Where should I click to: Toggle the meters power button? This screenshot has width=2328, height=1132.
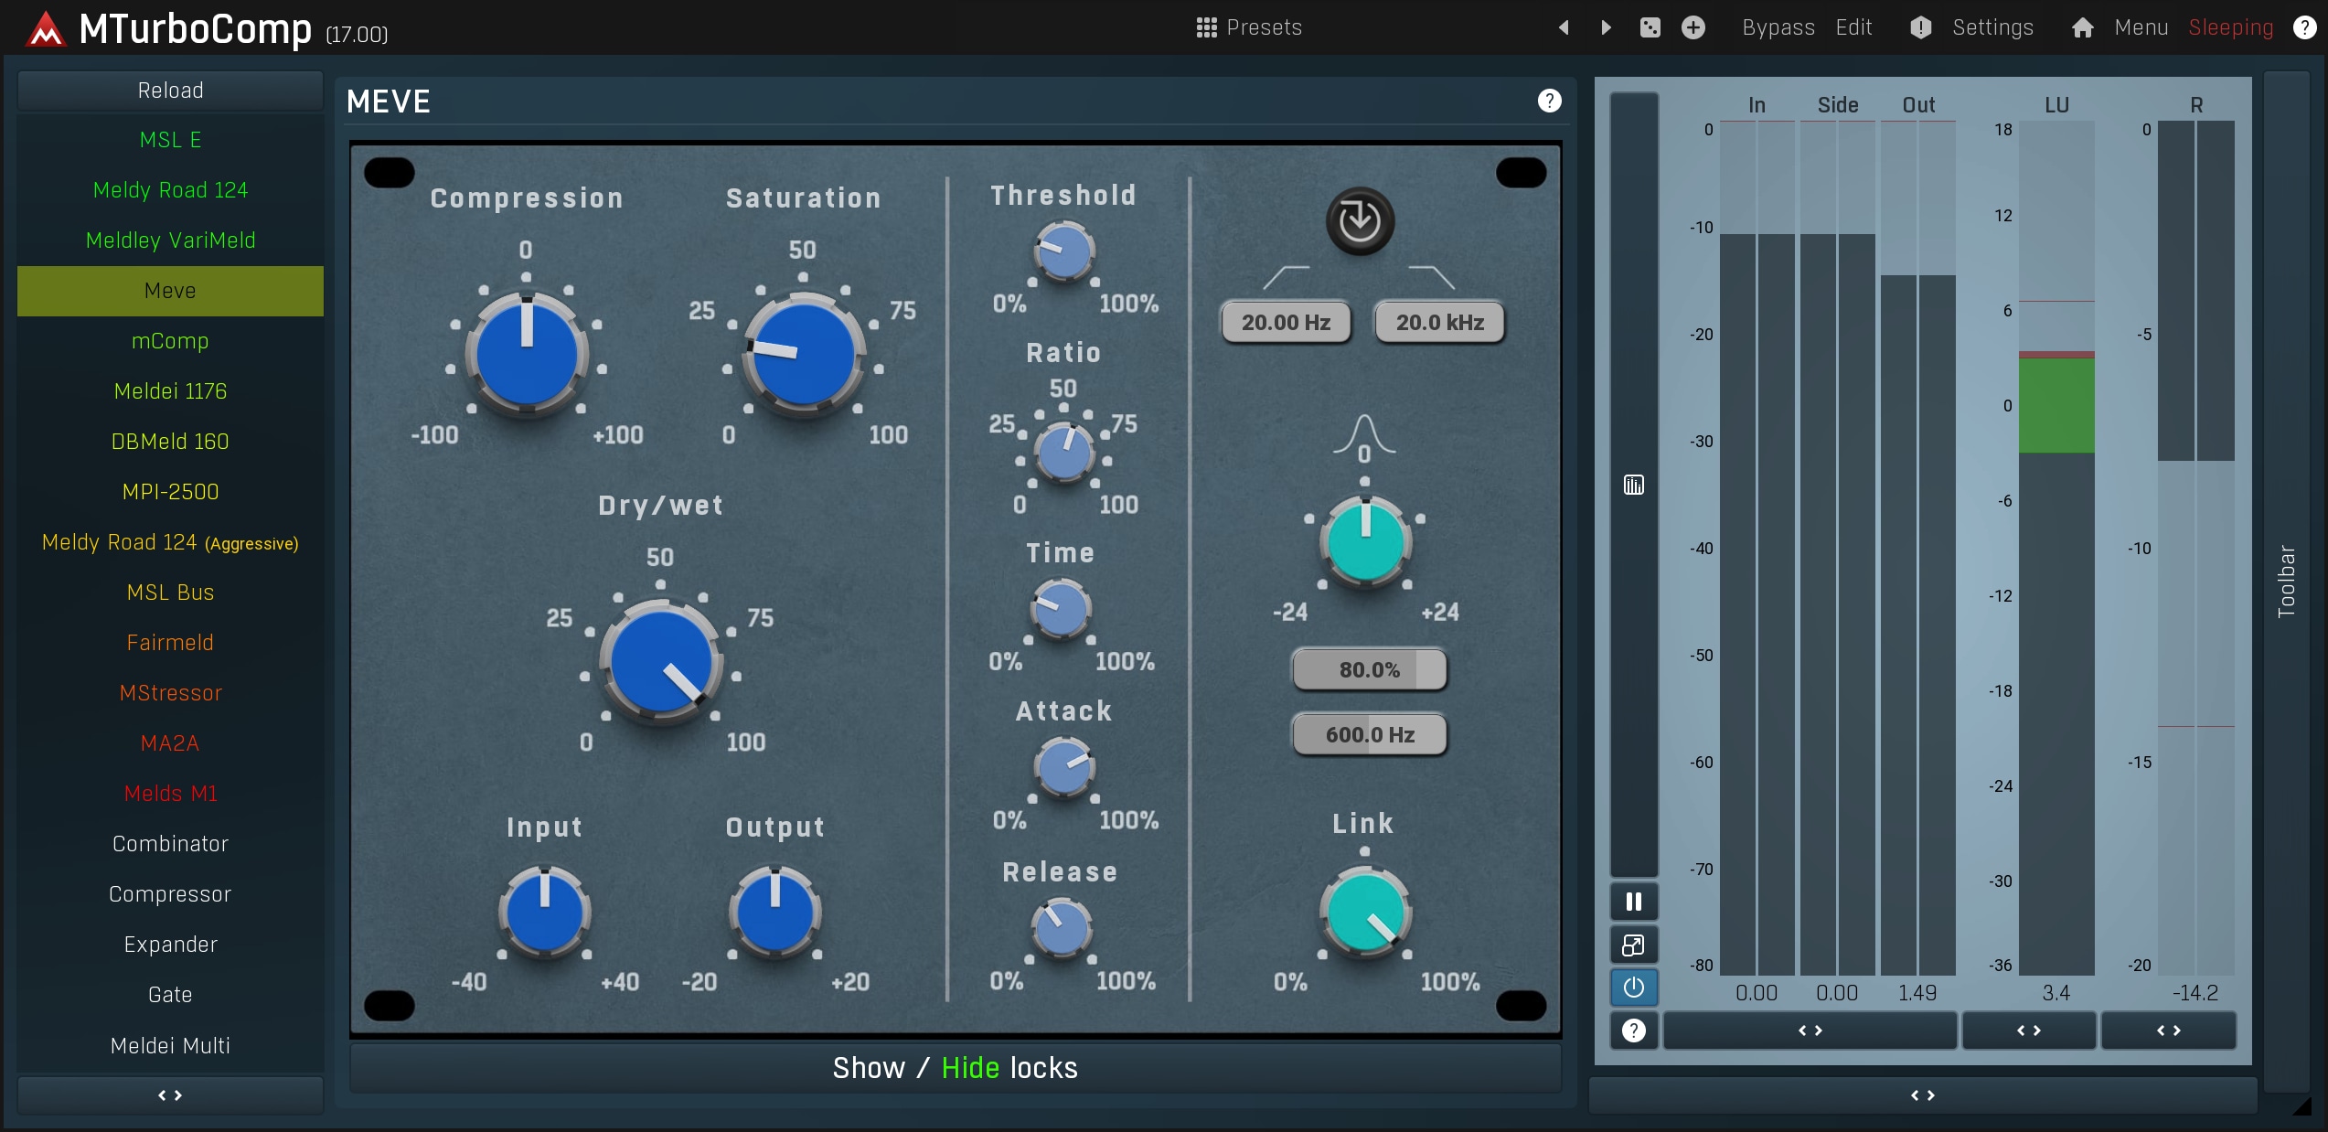coord(1633,988)
